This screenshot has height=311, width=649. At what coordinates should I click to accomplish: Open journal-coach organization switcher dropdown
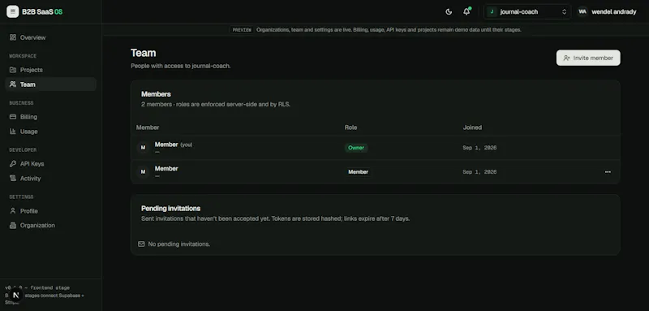pyautogui.click(x=527, y=11)
